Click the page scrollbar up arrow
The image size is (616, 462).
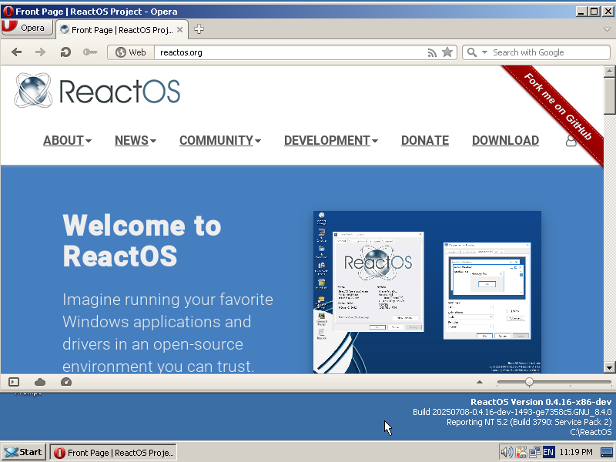tap(609, 71)
